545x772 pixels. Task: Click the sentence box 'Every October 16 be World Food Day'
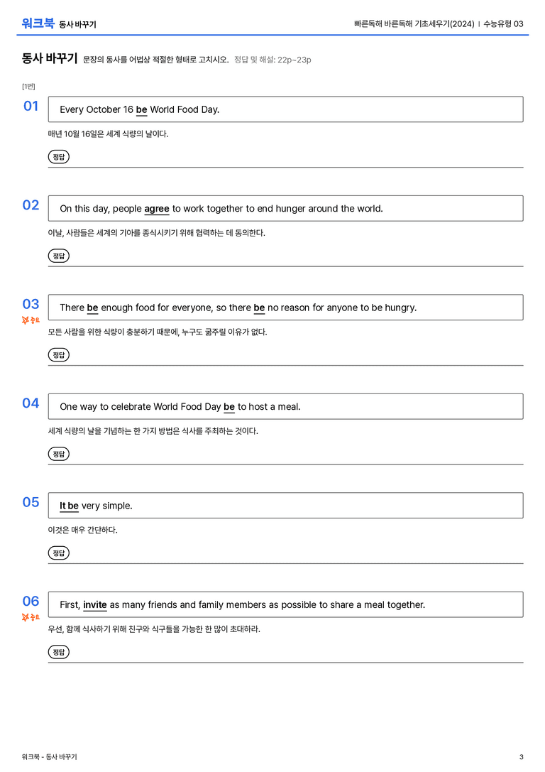[x=286, y=109]
